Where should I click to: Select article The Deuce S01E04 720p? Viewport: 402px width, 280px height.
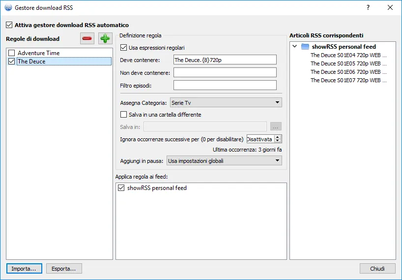pyautogui.click(x=348, y=55)
